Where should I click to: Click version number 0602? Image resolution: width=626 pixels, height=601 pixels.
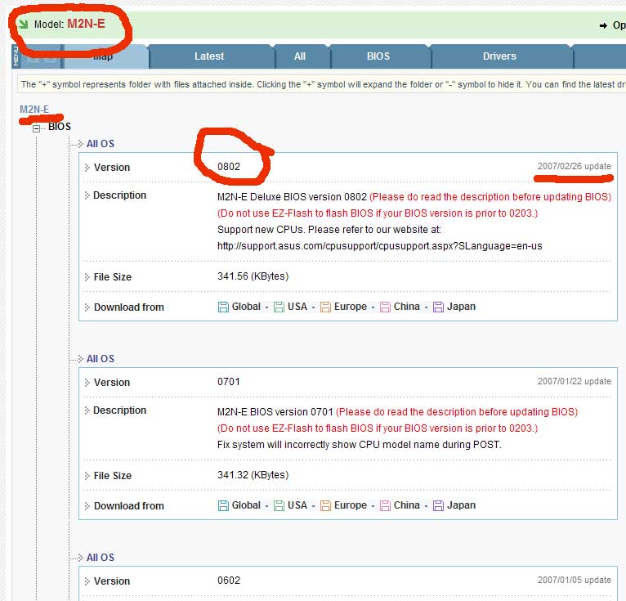point(229,581)
